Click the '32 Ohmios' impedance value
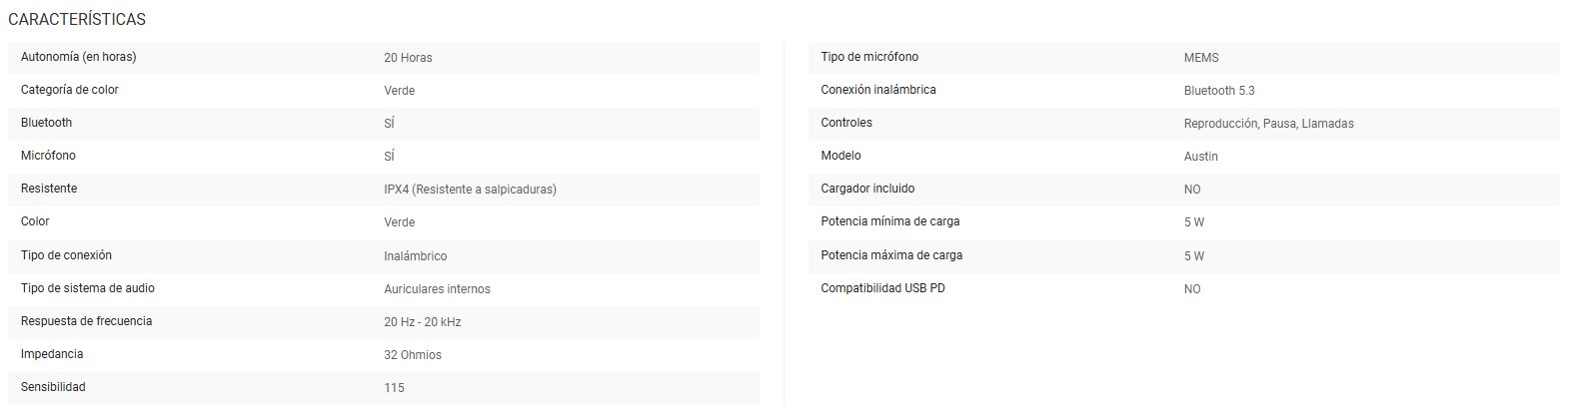This screenshot has height=409, width=1570. (412, 355)
